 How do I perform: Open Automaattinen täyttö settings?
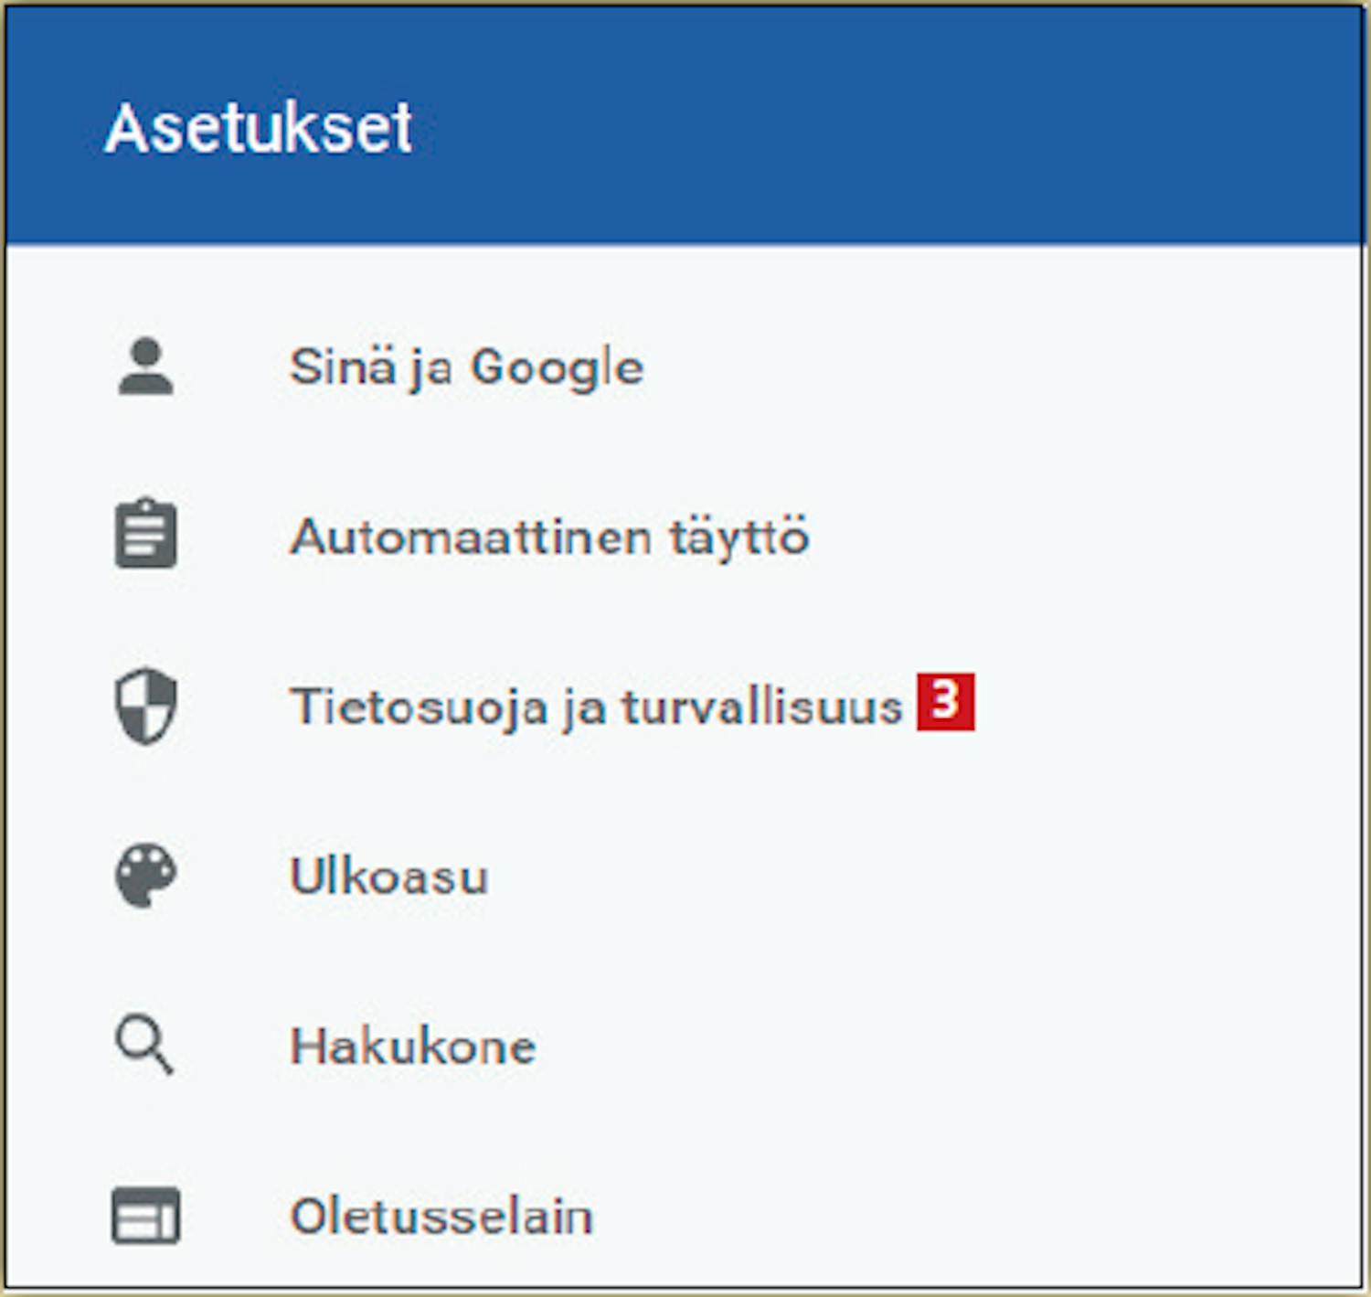tap(549, 537)
